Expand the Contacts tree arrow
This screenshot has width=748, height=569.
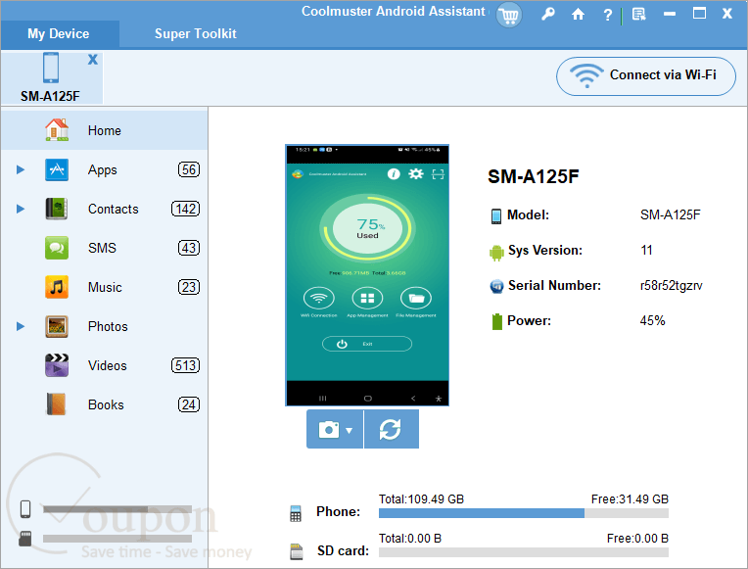(21, 209)
